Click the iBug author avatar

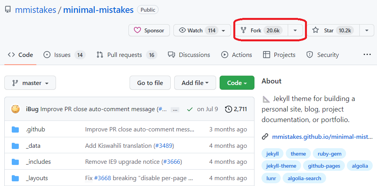pos(15,110)
